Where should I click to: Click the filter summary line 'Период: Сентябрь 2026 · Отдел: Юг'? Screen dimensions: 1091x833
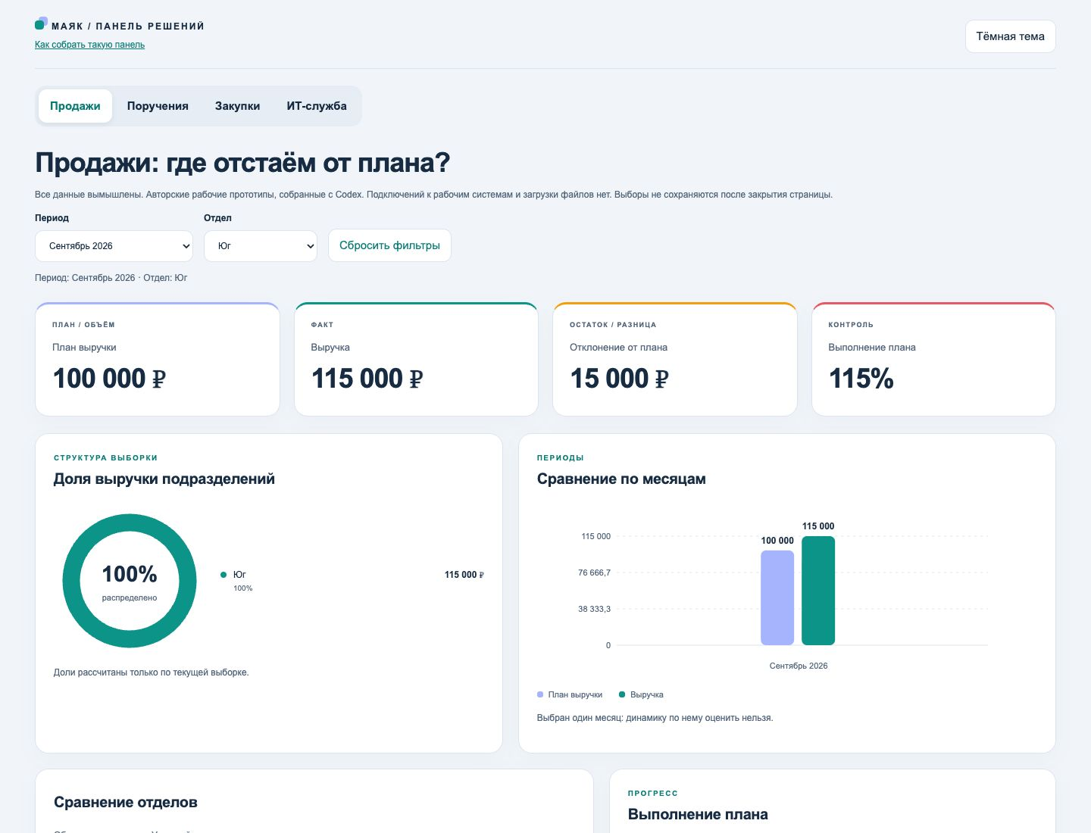click(111, 278)
